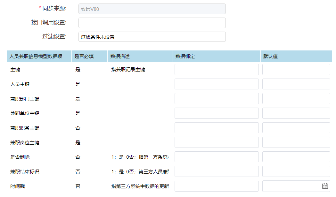Click the 数据绑定 column header
Image resolution: width=336 pixels, height=197 pixels.
185,57
